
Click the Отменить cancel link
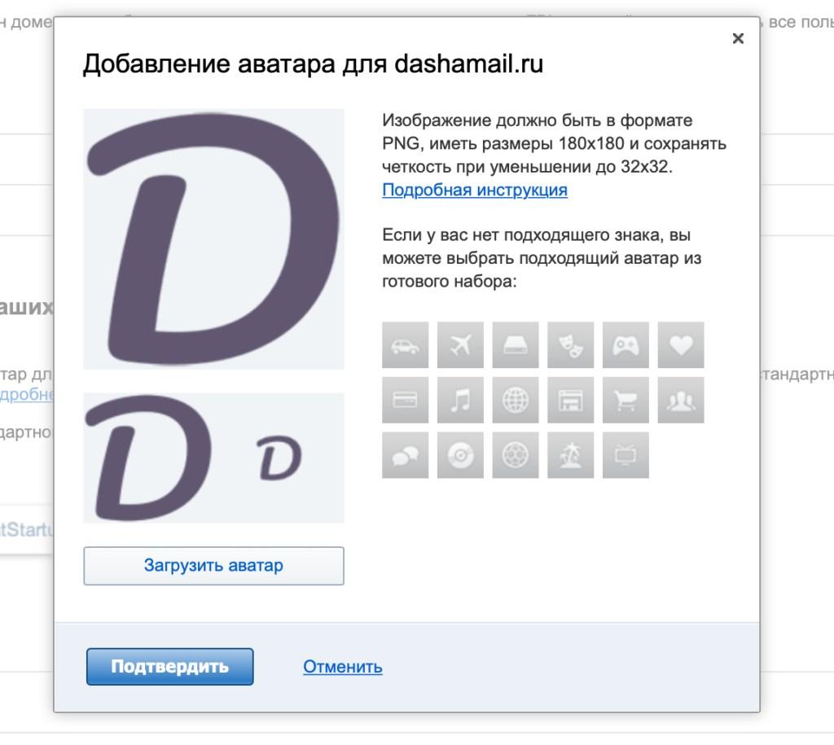tap(343, 667)
